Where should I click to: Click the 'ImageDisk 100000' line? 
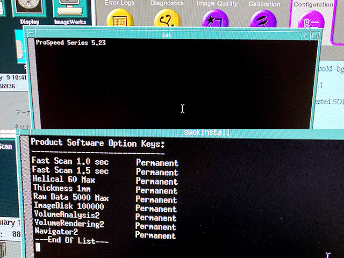(69, 206)
